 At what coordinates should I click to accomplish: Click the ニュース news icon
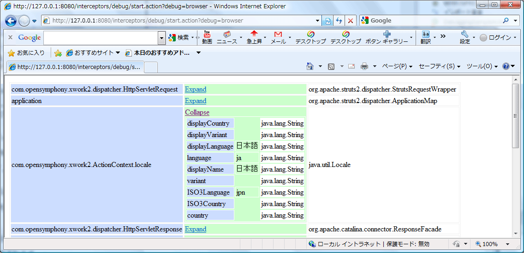coord(227,37)
